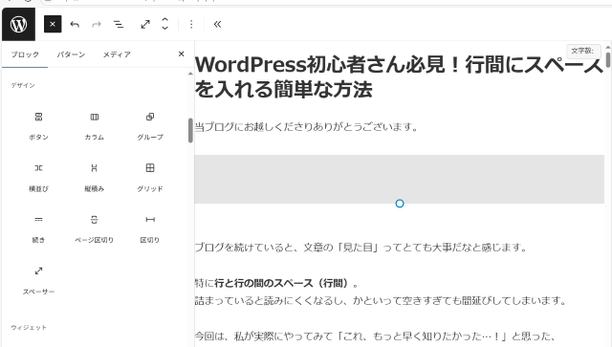612x347 pixels.
Task: Click the paragraph starting ブログを続けていると
Action: coord(361,247)
